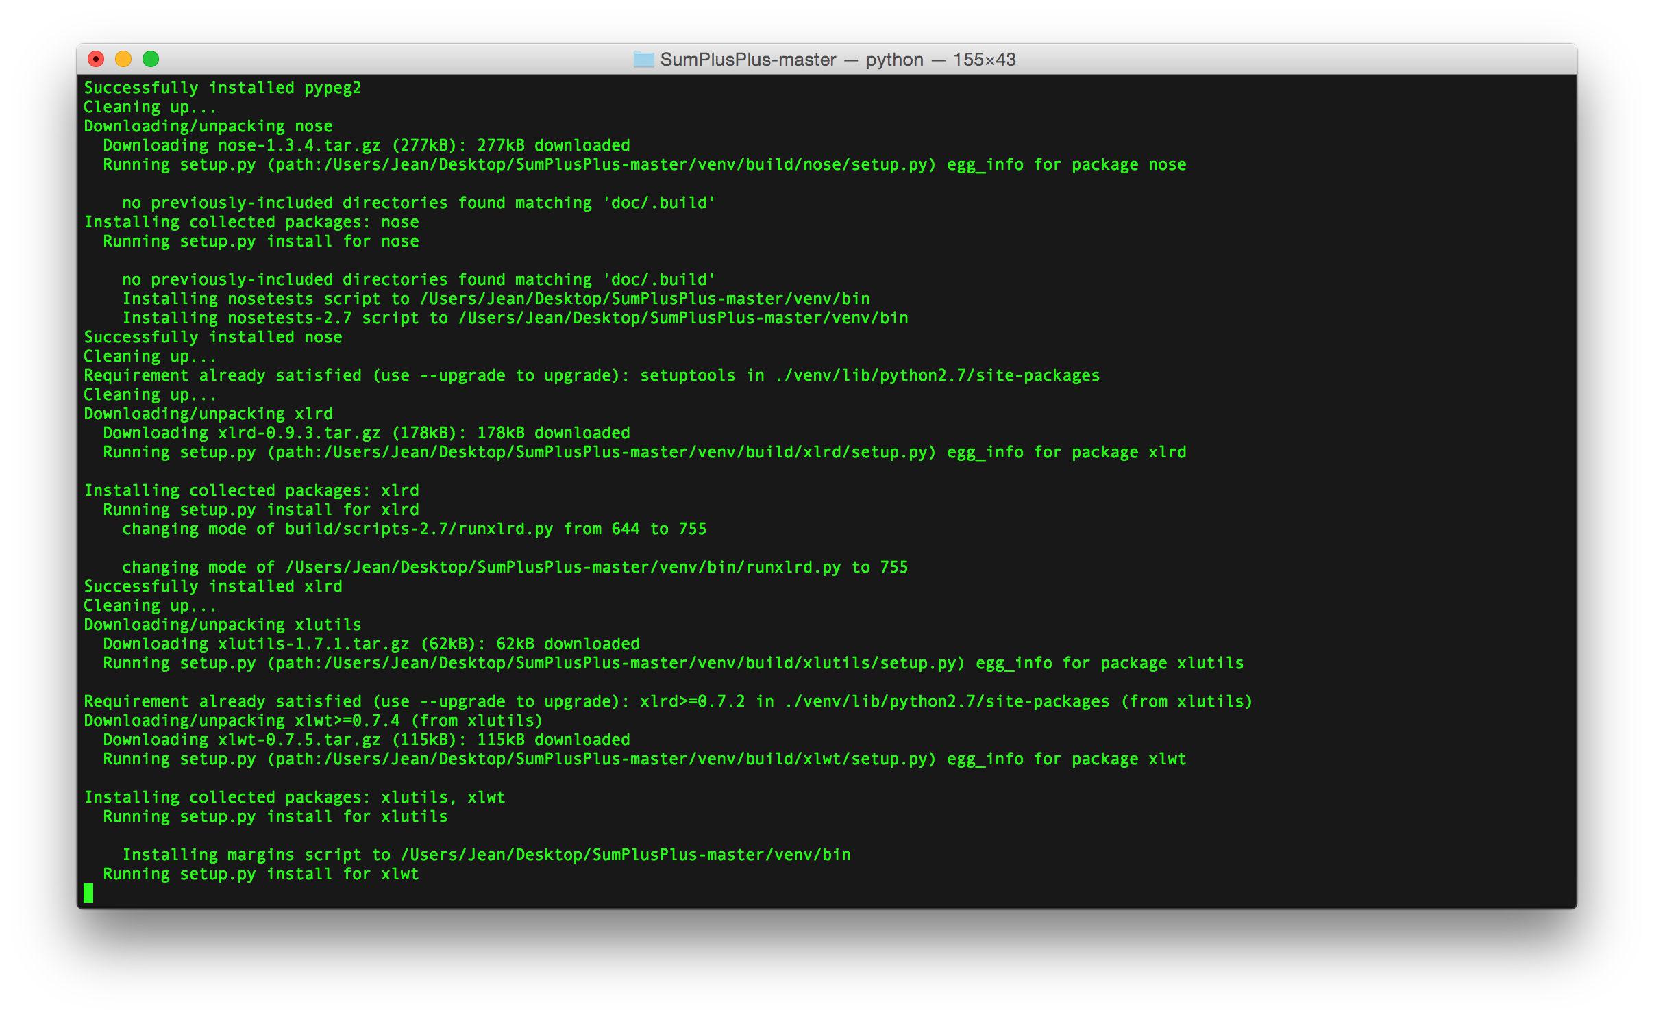Click 'Downloading xlutils-1.7.1.tar.gz (62kB)' line
The height and width of the screenshot is (1019, 1654).
371,644
